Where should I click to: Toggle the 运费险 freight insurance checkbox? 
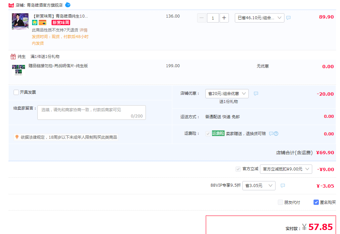[208, 133]
